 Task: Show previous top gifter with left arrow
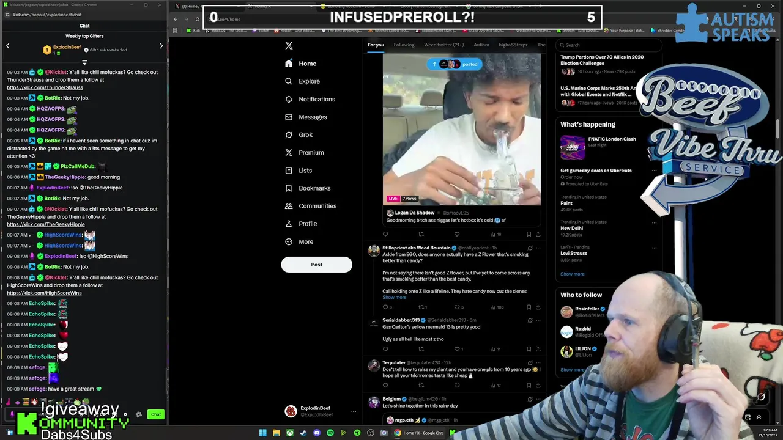point(8,46)
